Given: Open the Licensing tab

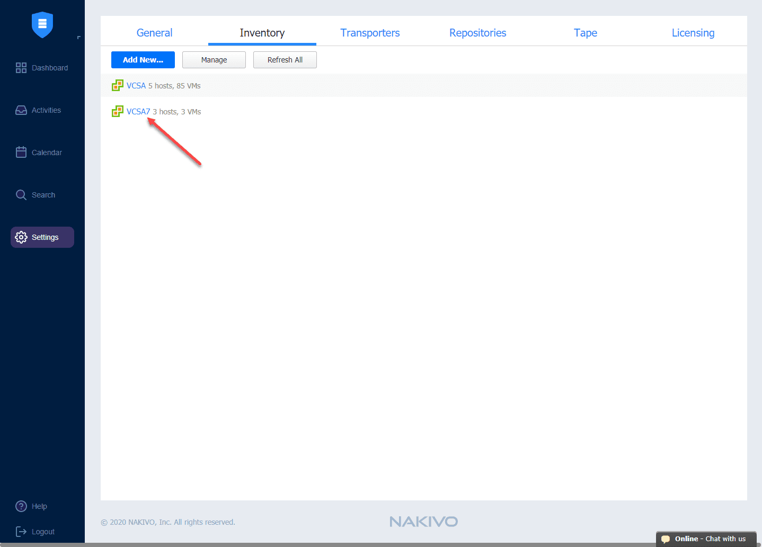Looking at the screenshot, I should (693, 32).
